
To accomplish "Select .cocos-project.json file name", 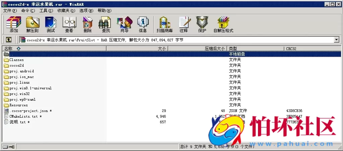I will 30,111.
